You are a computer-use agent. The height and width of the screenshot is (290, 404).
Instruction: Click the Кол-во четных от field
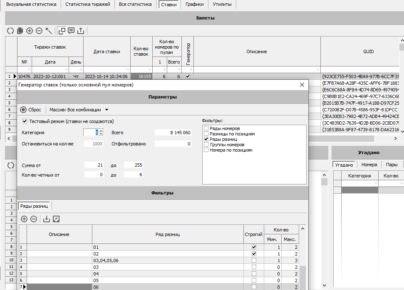[x=94, y=174]
